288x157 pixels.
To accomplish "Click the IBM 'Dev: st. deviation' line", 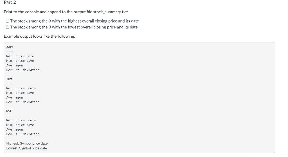I will point(23,102).
